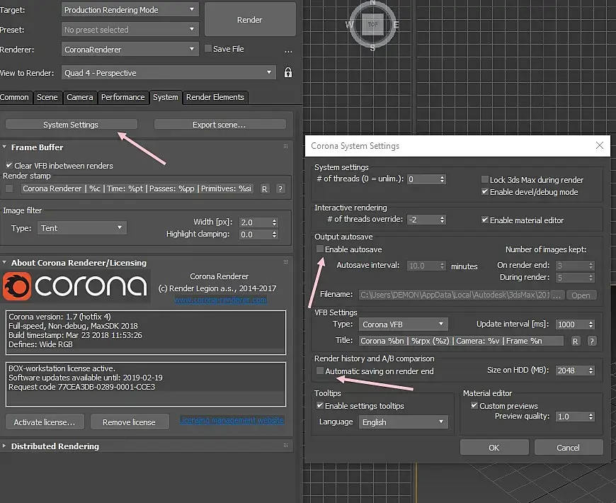Open the Language dropdown set to English
Screen dimensions: 616x503
[x=402, y=422]
